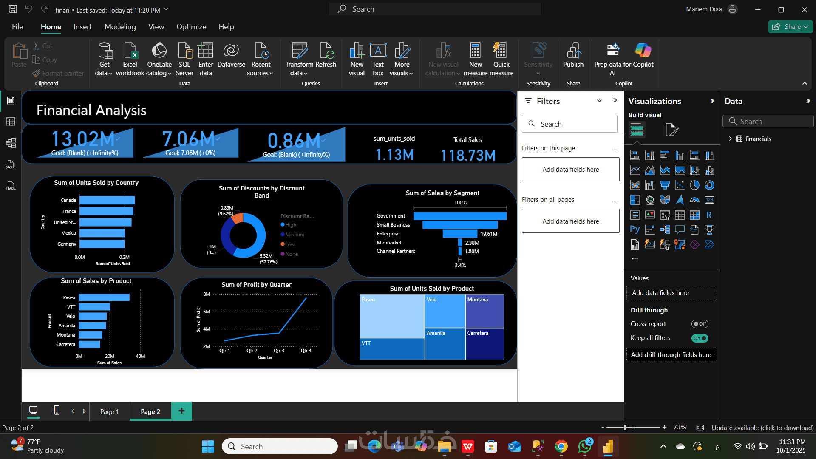Image resolution: width=816 pixels, height=459 pixels.
Task: Click the Publish icon in ribbon
Action: pyautogui.click(x=573, y=51)
